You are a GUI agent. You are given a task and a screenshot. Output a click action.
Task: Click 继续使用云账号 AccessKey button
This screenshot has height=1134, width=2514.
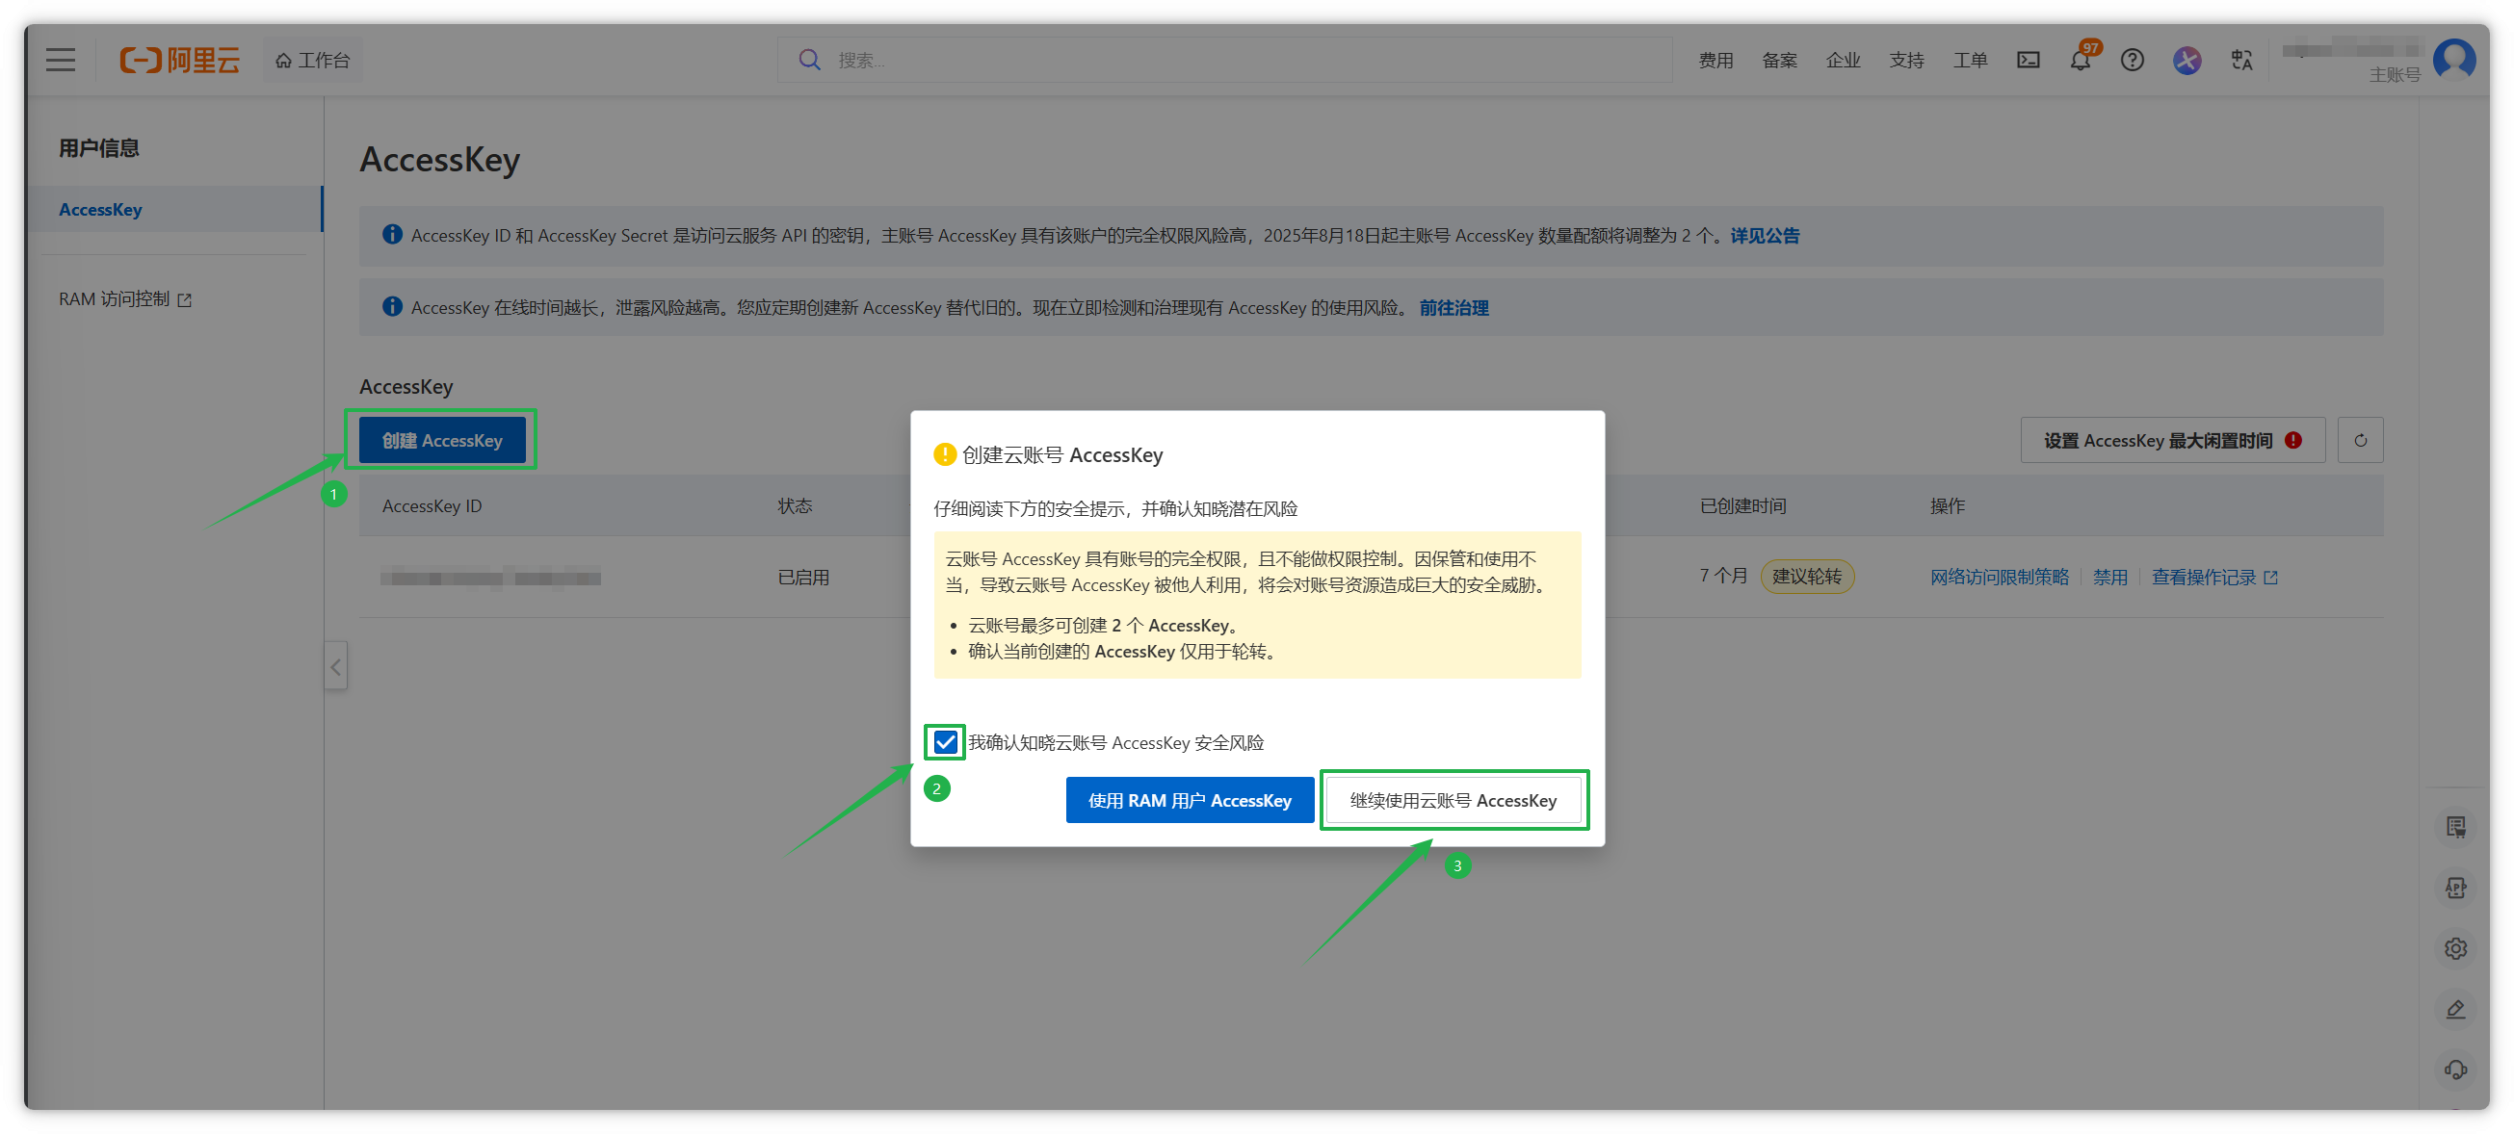pyautogui.click(x=1453, y=801)
